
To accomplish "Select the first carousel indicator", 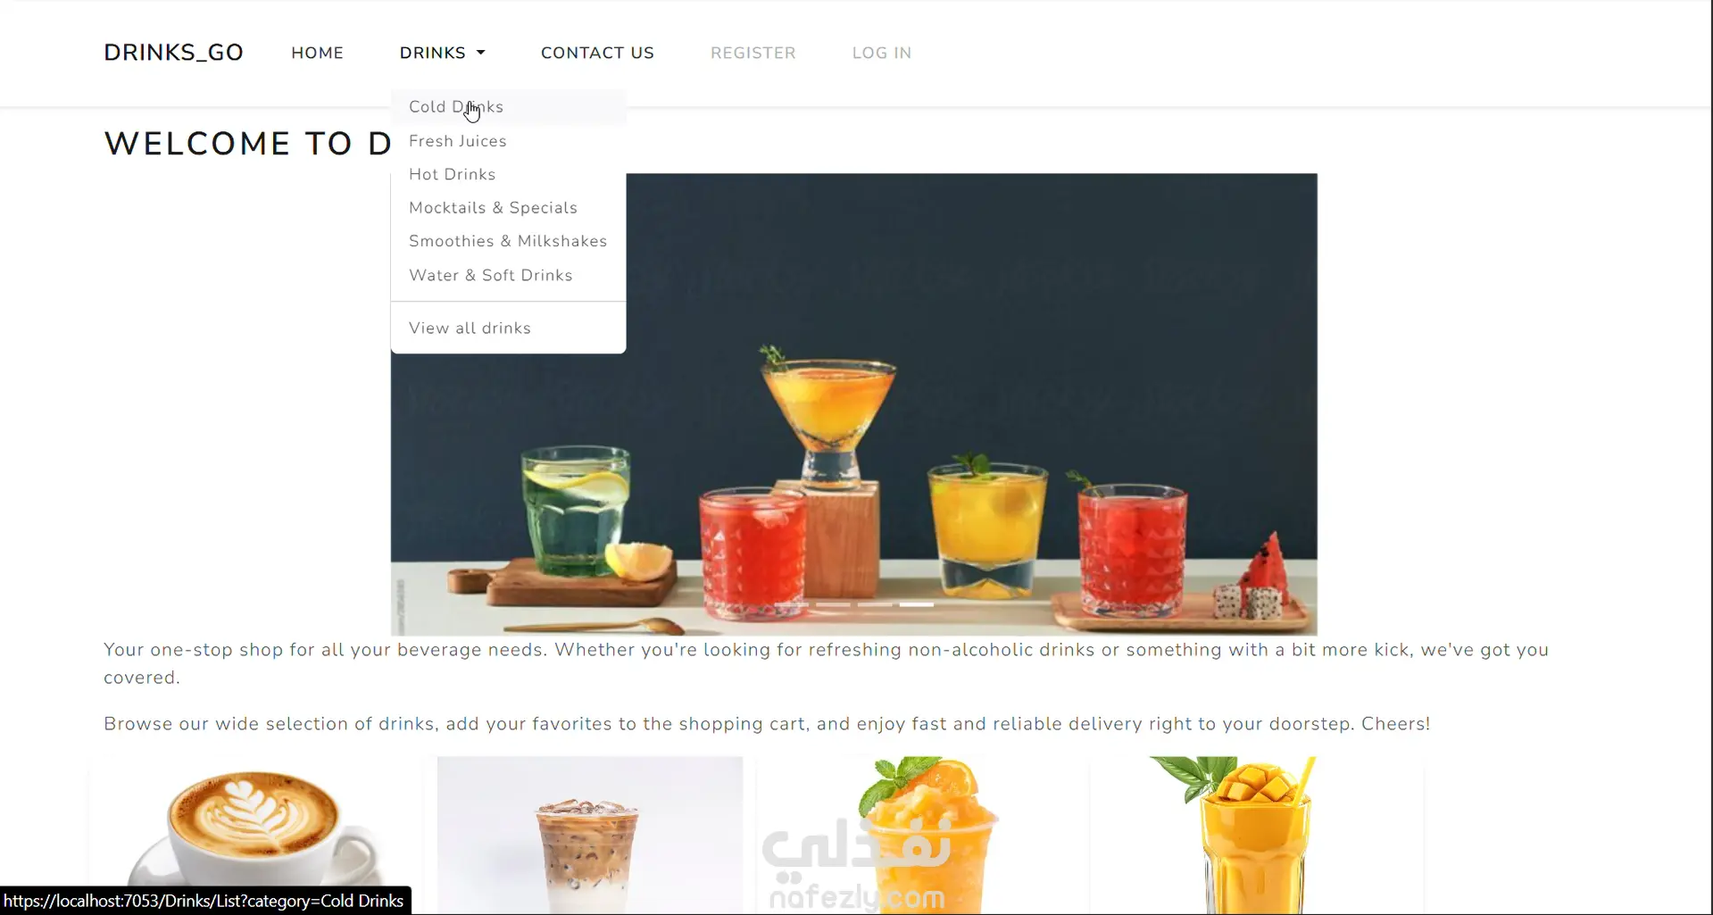I will pyautogui.click(x=791, y=604).
